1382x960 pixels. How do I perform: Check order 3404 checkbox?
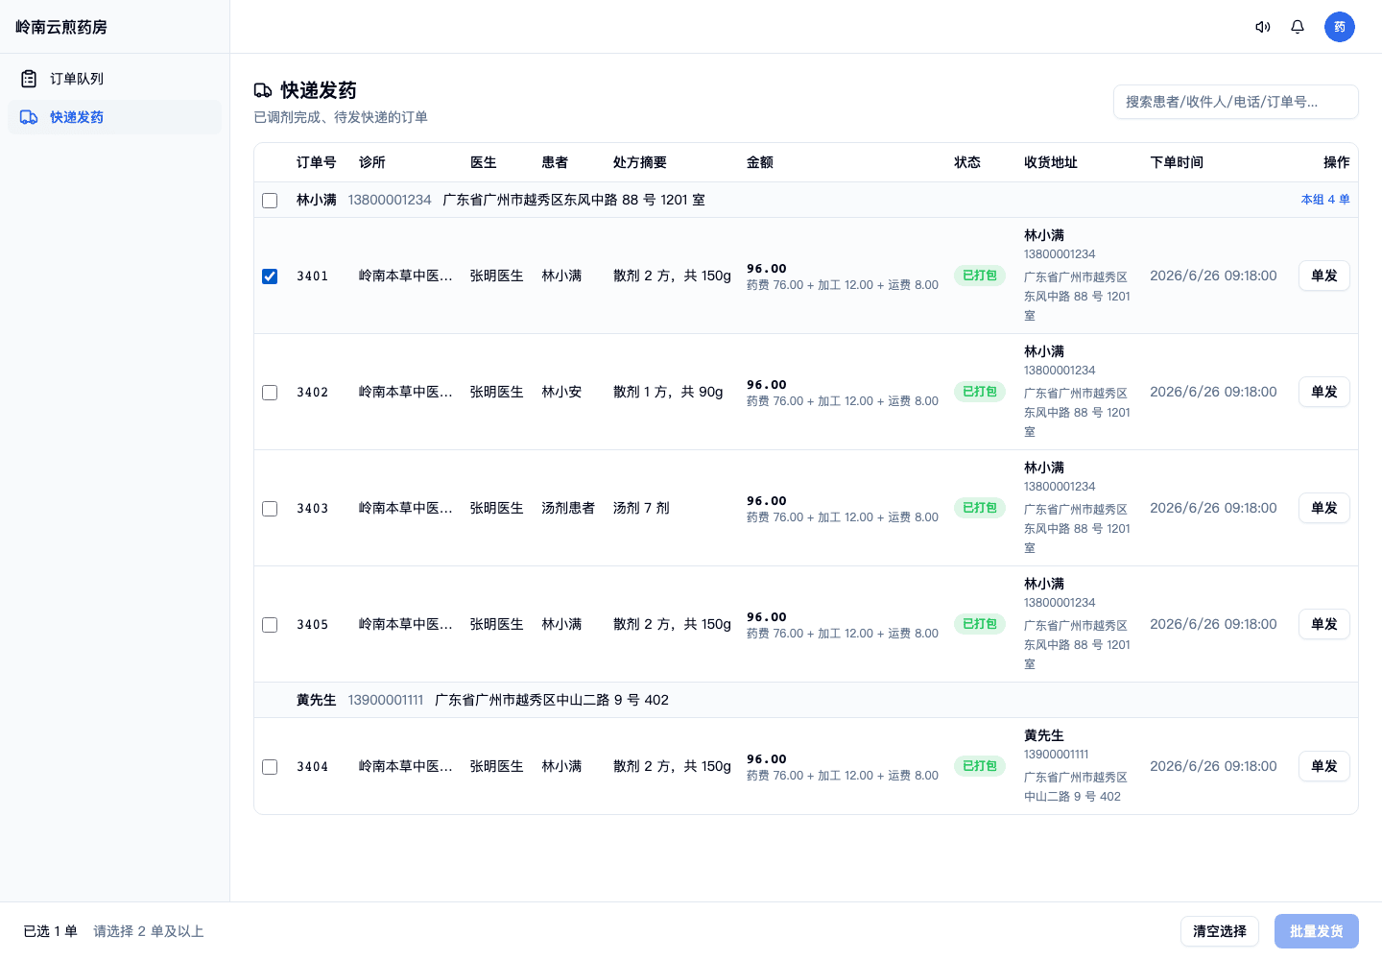(x=270, y=767)
